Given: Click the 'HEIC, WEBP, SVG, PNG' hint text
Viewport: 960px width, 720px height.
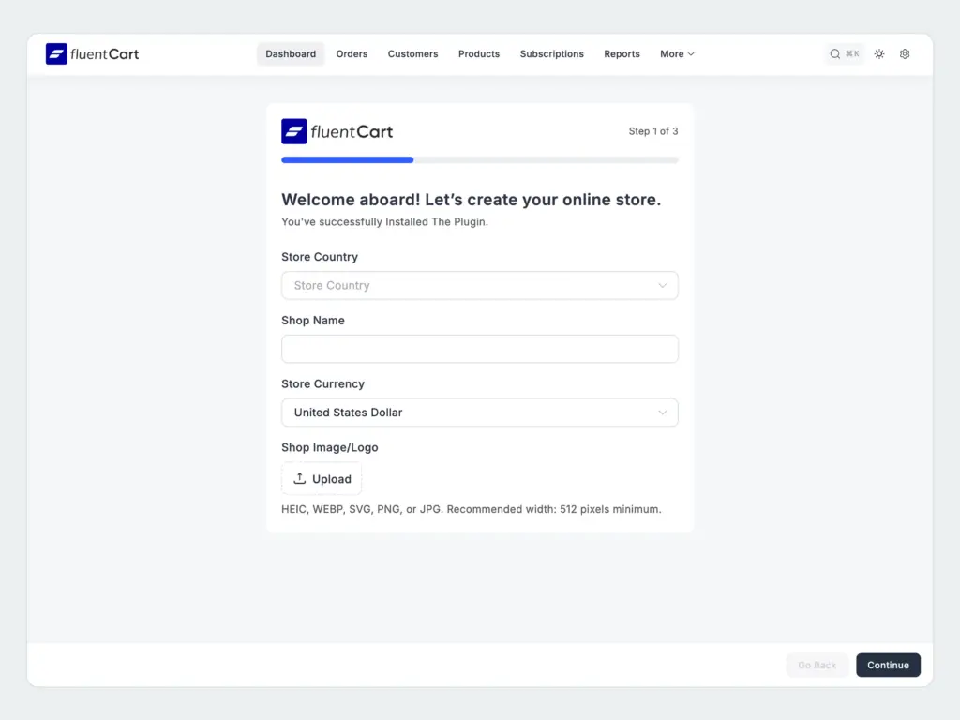Looking at the screenshot, I should click(471, 509).
